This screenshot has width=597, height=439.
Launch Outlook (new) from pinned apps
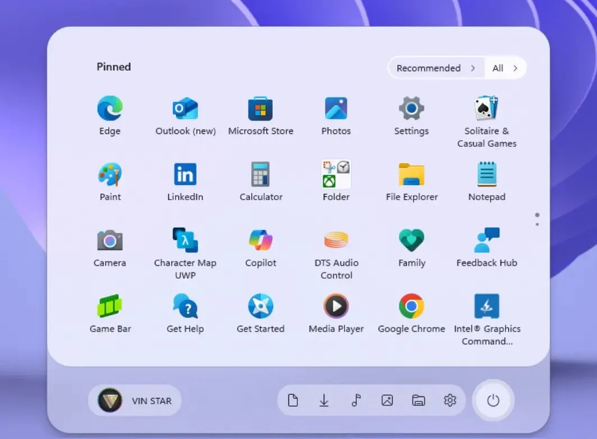click(185, 109)
